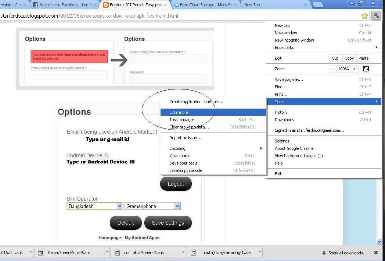Click Show all downloads... link
Screen dimensions: 385x261
348,253
